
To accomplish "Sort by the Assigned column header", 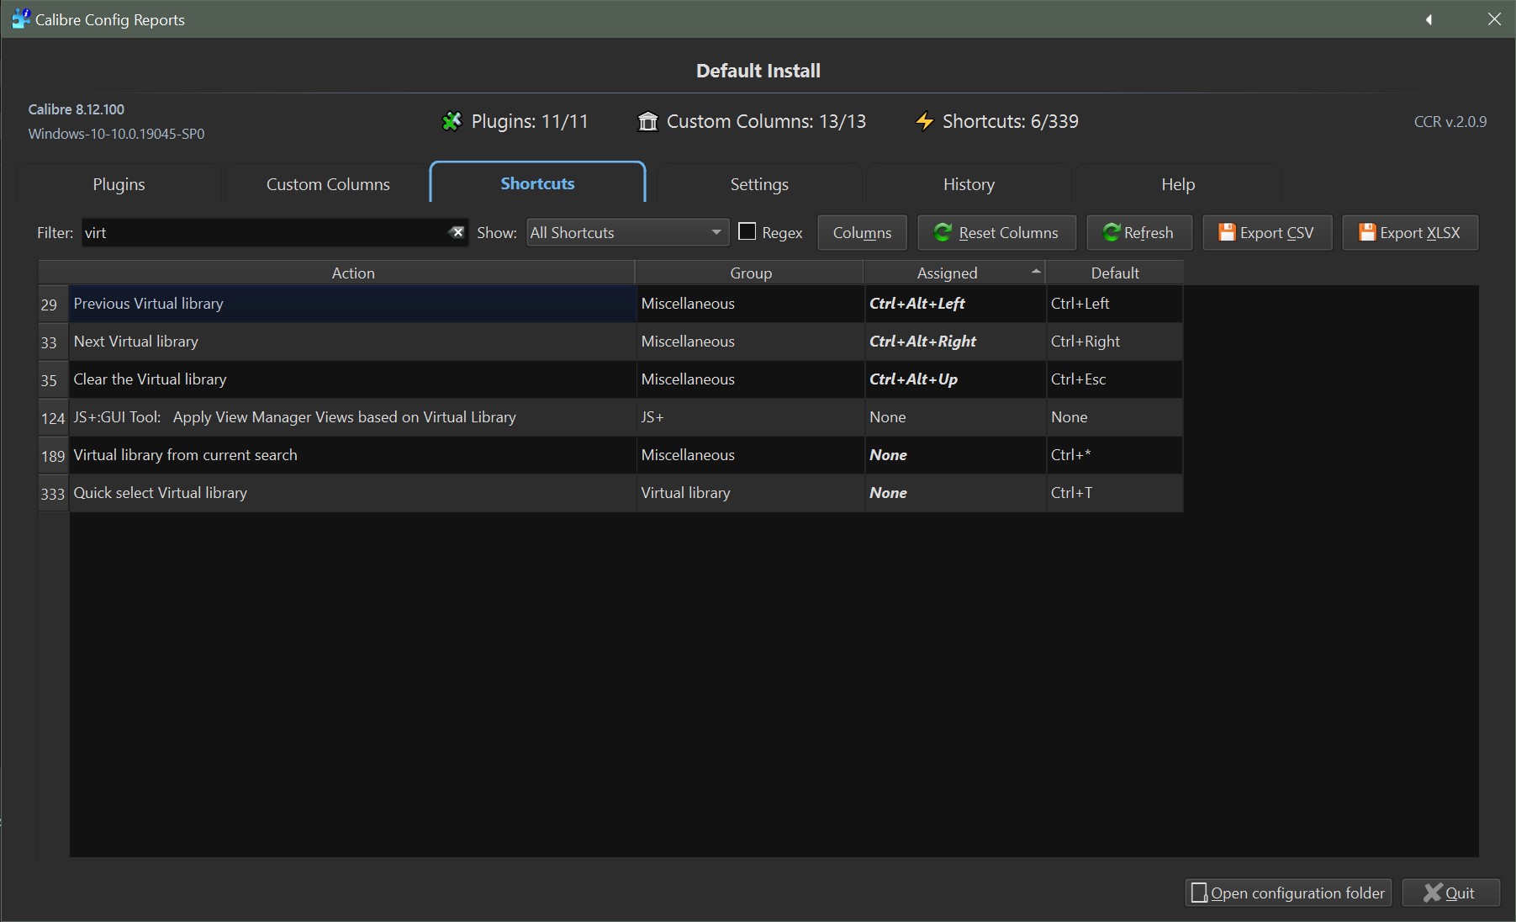I will point(947,273).
